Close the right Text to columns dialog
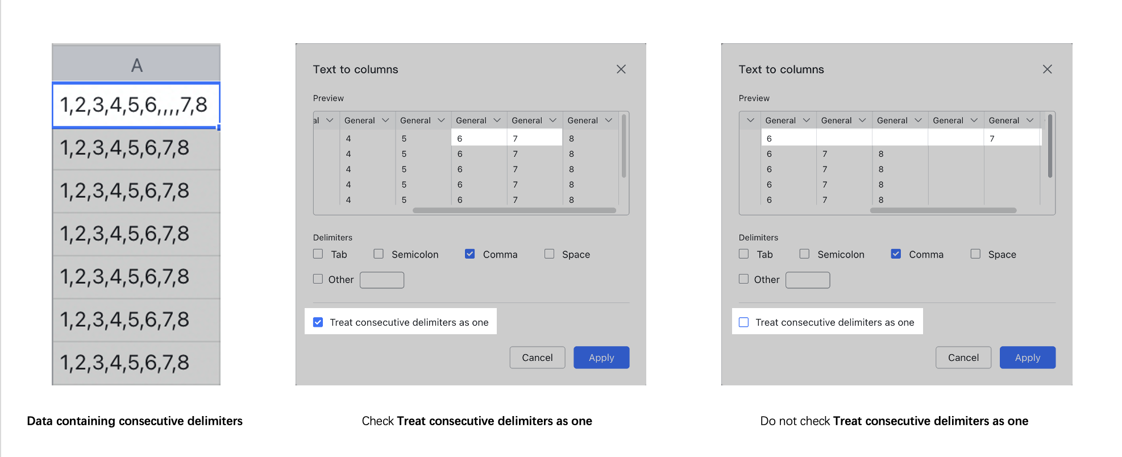 point(1048,69)
